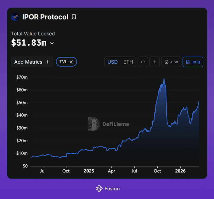214x199 pixels.
Task: Switch chart denomination to ETH
Action: (128, 62)
